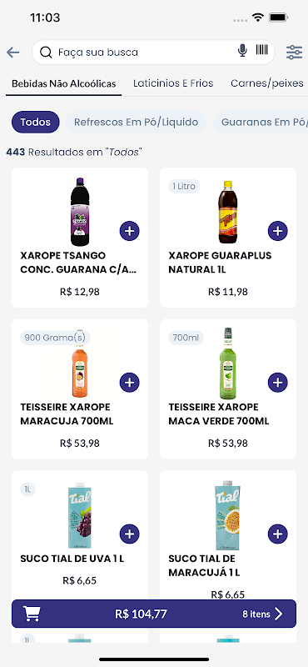Switch to Laticinios E Frios tab
Viewport: 308px width, 667px height.
[173, 83]
